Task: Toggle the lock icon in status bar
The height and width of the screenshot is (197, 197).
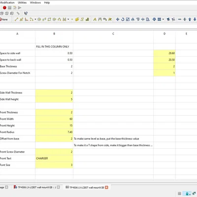Action: coord(187,194)
